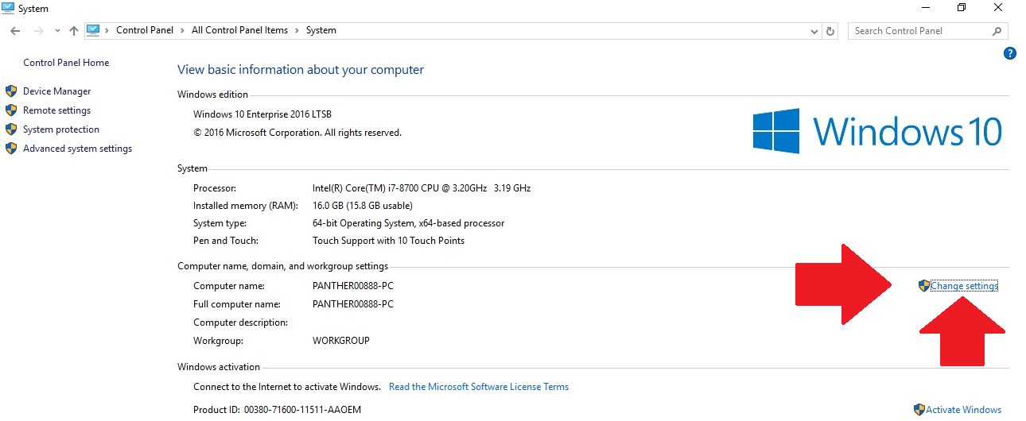This screenshot has width=1026, height=421.
Task: Click the Up one level arrow
Action: pyautogui.click(x=73, y=31)
